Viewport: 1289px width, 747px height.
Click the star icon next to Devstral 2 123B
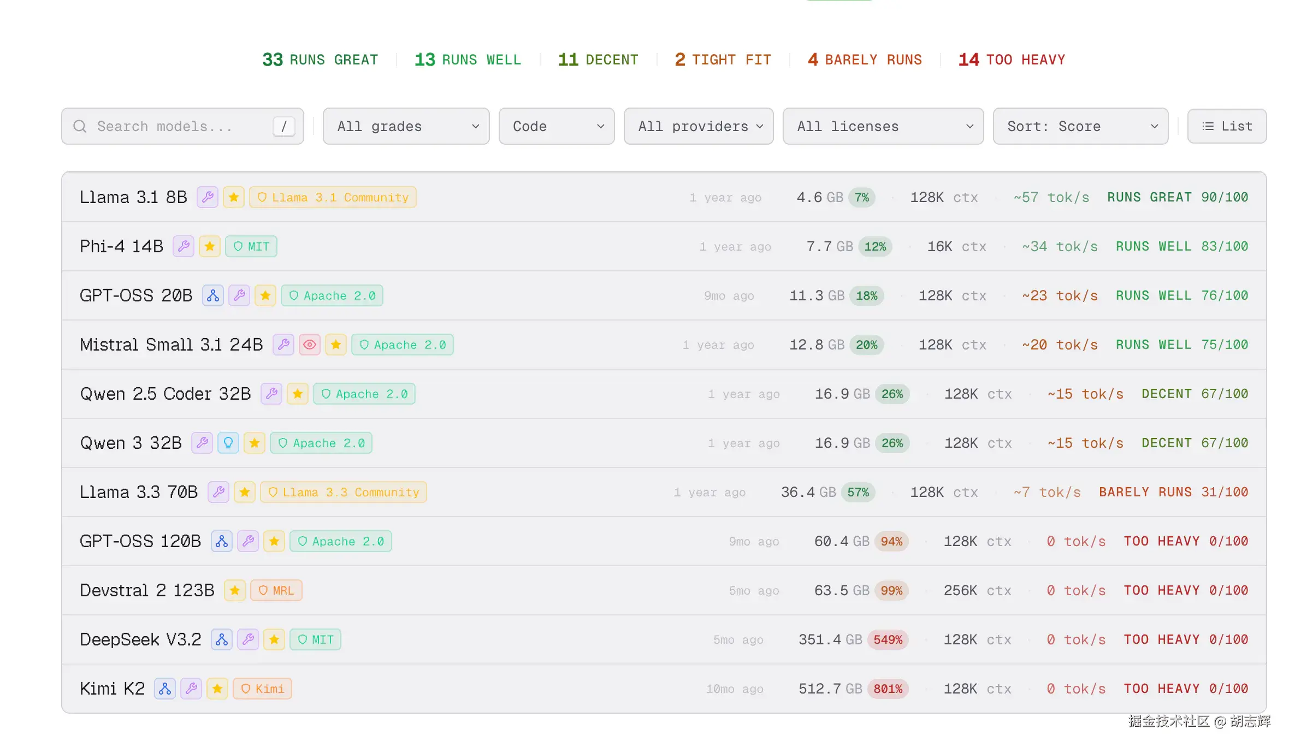[x=235, y=590]
